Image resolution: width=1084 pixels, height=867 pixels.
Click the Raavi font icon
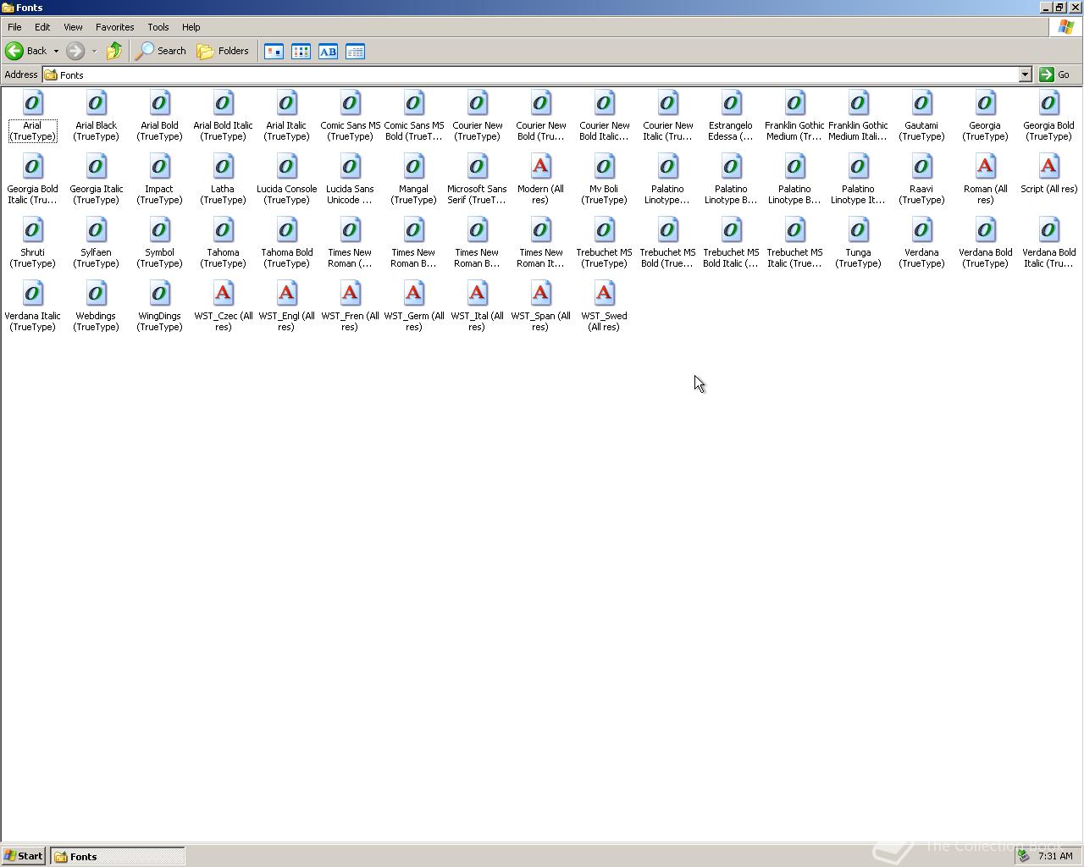(x=921, y=167)
